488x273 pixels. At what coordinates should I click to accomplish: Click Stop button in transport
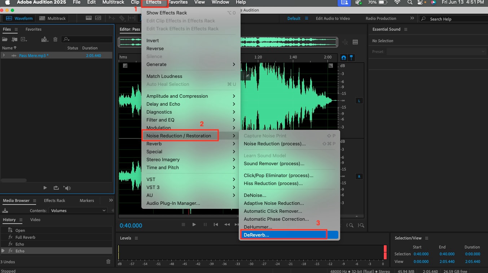[183, 224]
